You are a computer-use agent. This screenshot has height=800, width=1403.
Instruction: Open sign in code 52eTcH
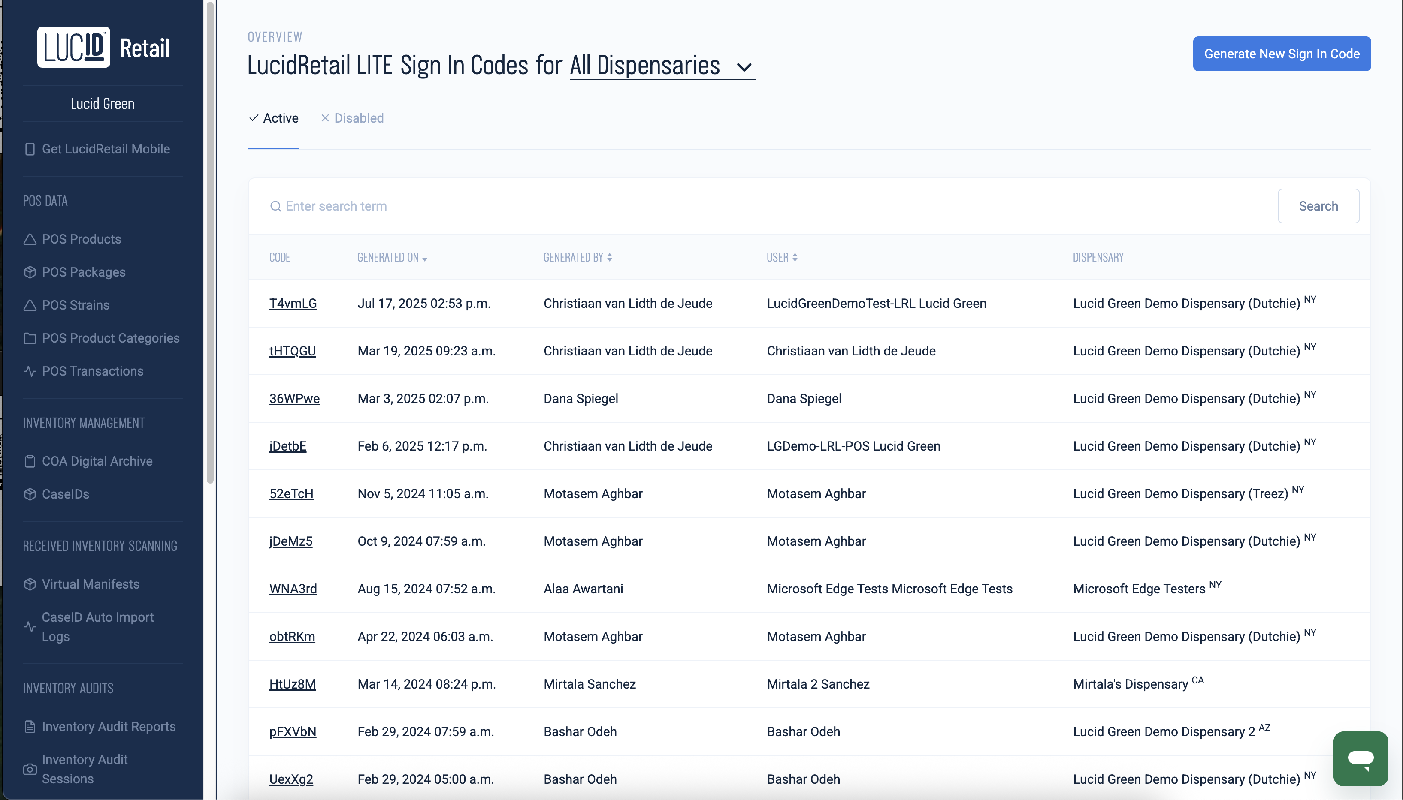click(291, 494)
